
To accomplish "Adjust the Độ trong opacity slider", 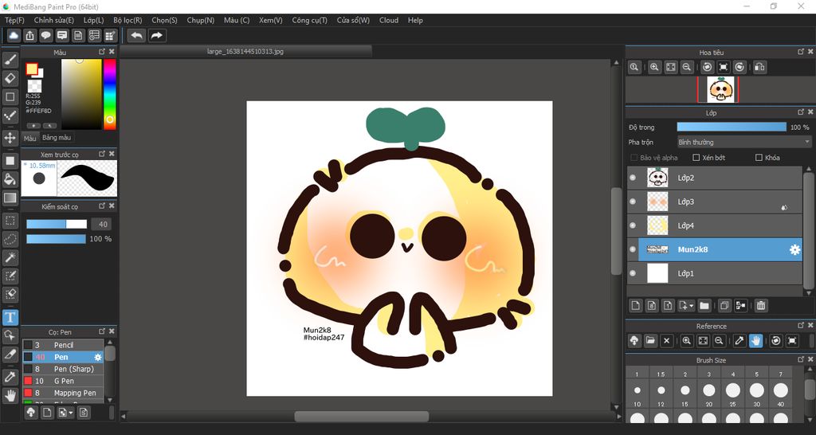I will click(732, 127).
